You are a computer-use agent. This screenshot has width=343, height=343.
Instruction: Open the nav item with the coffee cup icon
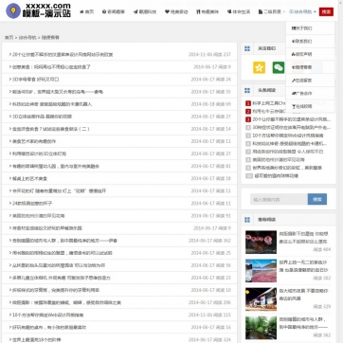point(239,11)
